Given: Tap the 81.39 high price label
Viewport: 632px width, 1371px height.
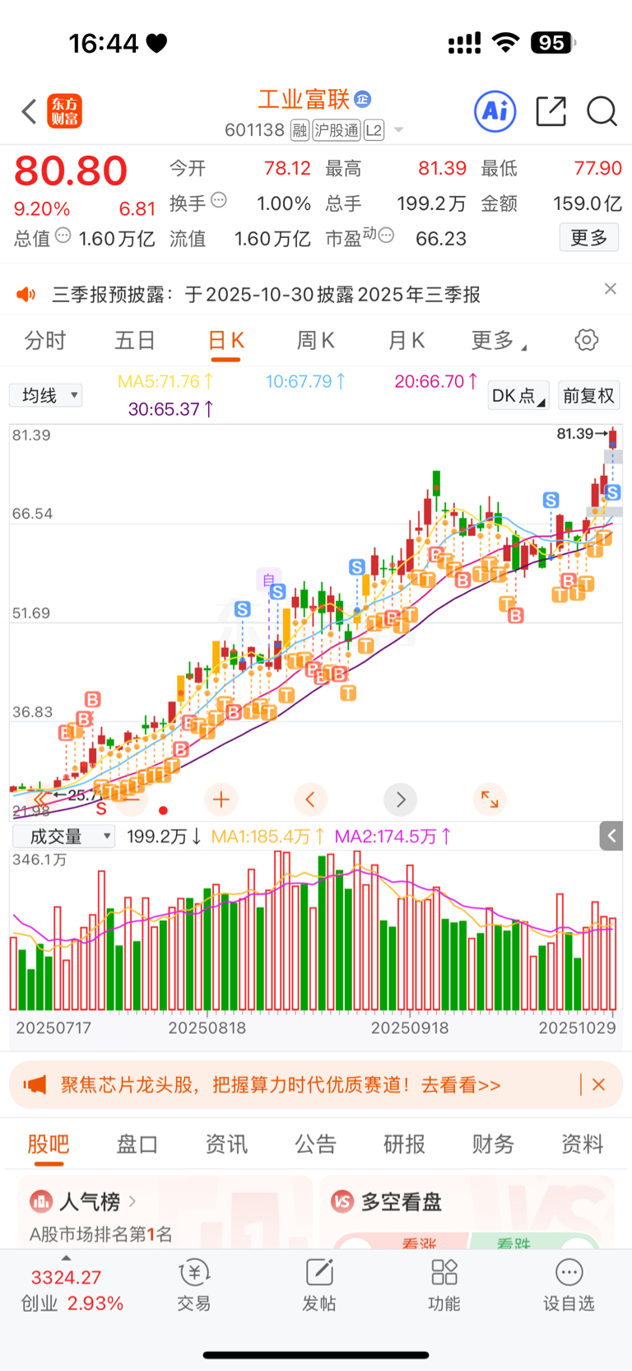Looking at the screenshot, I should click(x=575, y=433).
